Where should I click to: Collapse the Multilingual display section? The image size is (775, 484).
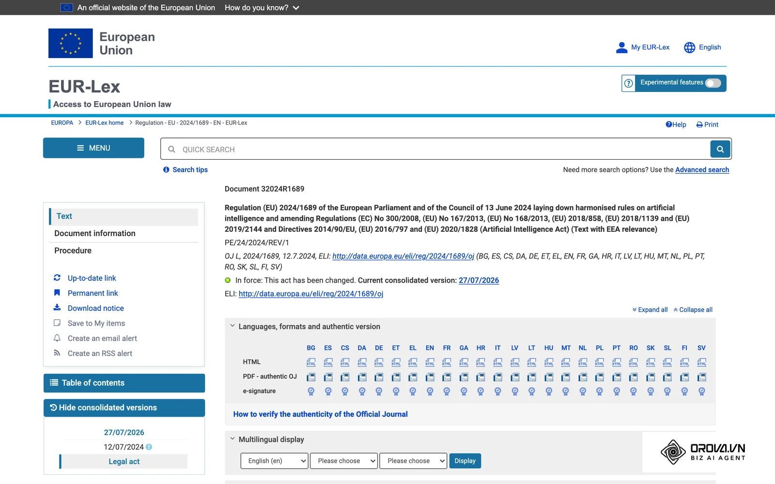(x=232, y=439)
